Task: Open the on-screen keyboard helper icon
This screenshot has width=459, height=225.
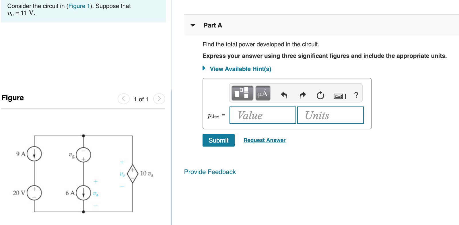Action: tap(339, 95)
